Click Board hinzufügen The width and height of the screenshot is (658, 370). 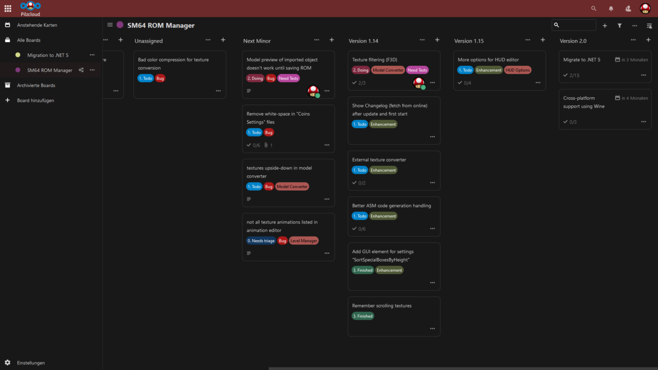[35, 100]
